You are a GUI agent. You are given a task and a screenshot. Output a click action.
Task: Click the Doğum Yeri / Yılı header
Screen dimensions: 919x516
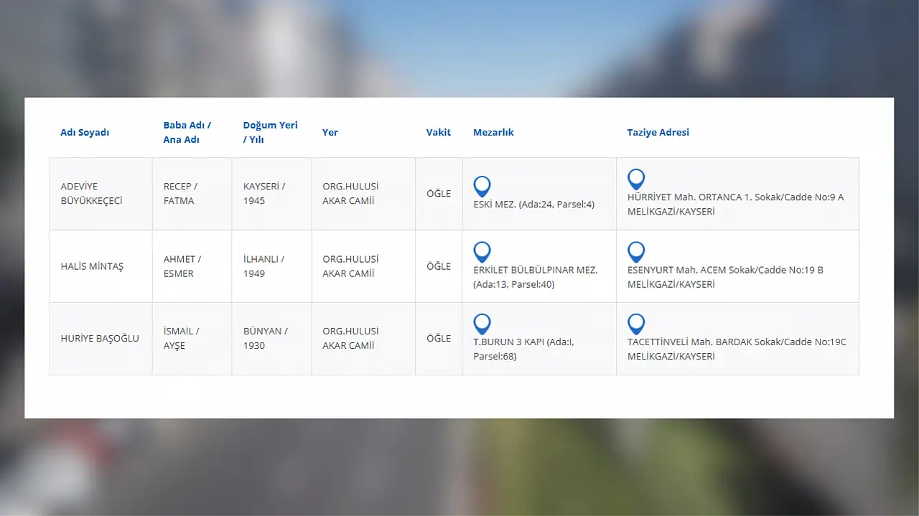[270, 132]
